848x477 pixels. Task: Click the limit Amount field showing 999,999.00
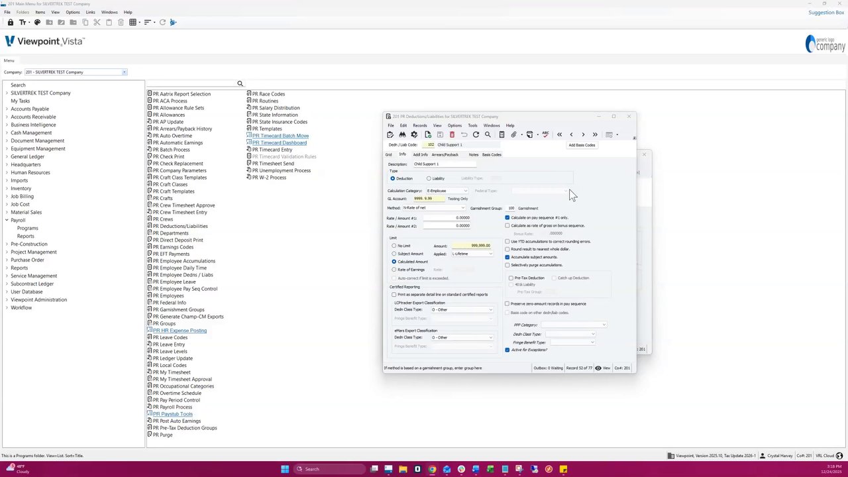point(471,246)
